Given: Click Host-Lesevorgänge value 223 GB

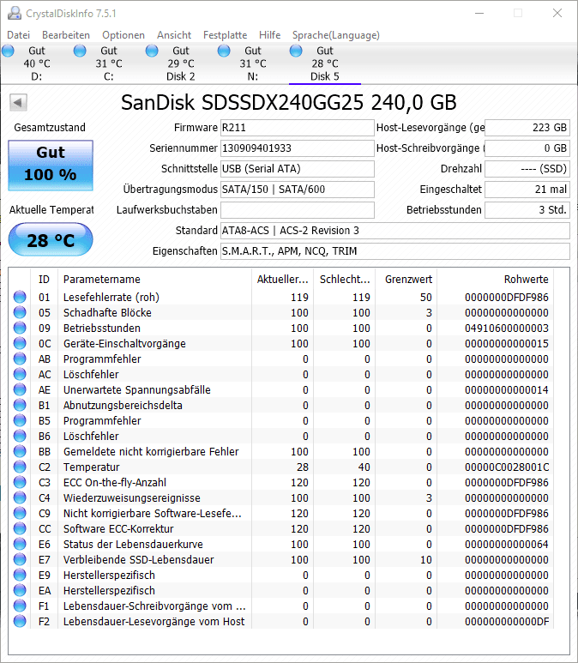Looking at the screenshot, I should (x=527, y=128).
